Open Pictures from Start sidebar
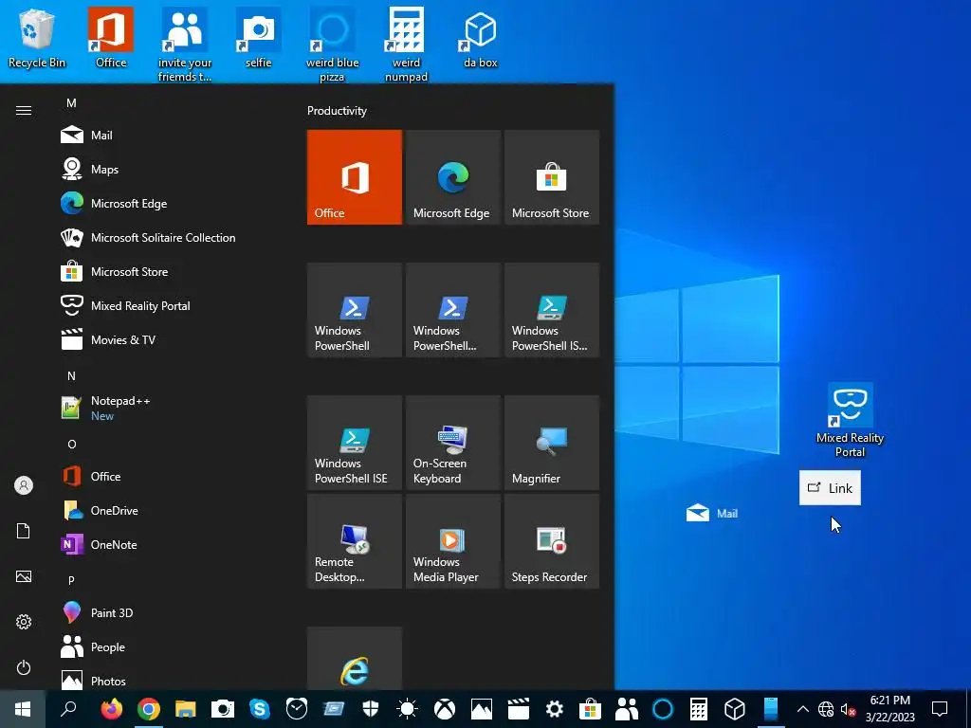 (x=24, y=576)
